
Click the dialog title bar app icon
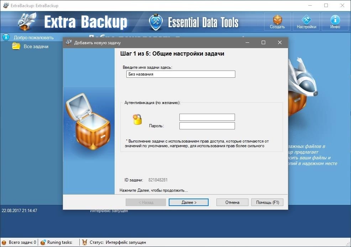69,42
